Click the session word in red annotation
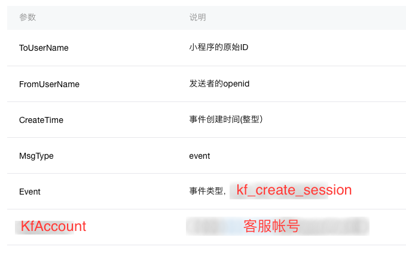Image resolution: width=406 pixels, height=259 pixels. (x=327, y=190)
